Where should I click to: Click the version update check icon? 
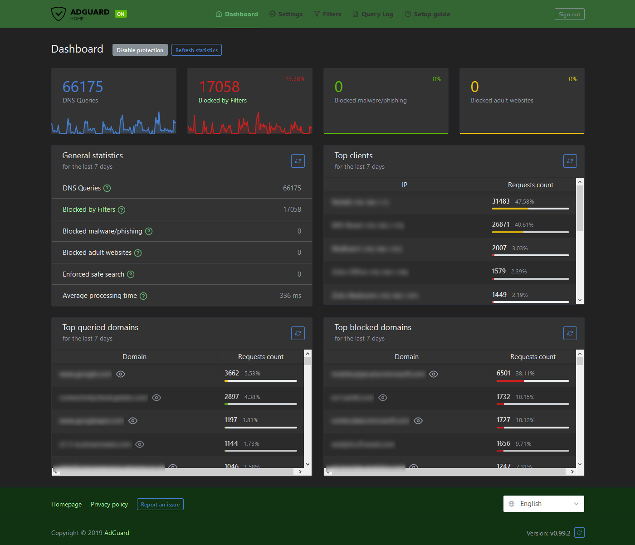(579, 533)
